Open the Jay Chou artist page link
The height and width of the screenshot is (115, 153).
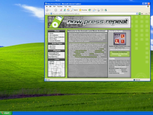[52, 46]
